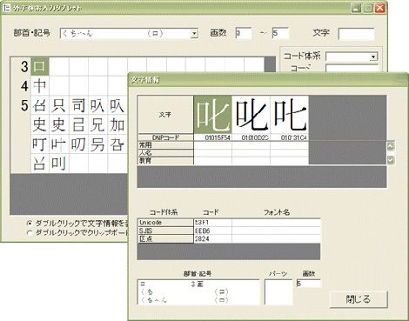The width and height of the screenshot is (409, 321).
Task: Pick the 台 character in the grid
Action: 40,105
